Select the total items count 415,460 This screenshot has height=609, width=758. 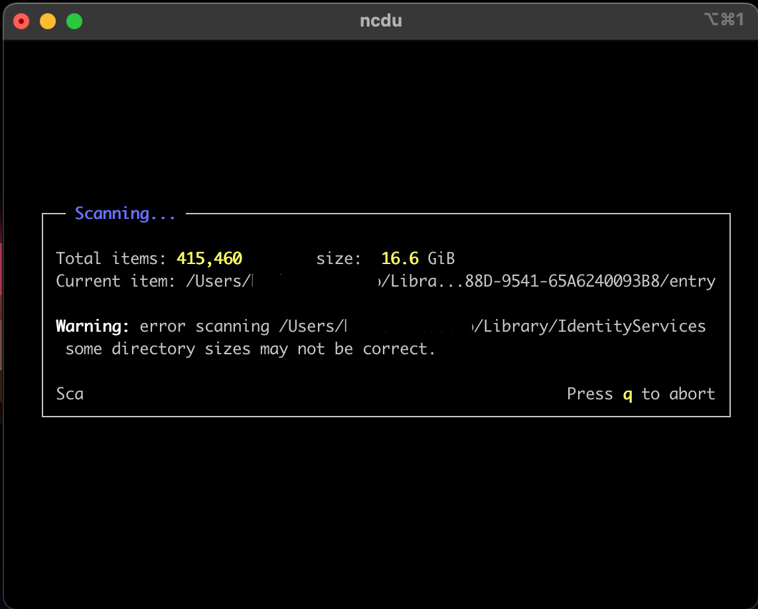point(209,258)
